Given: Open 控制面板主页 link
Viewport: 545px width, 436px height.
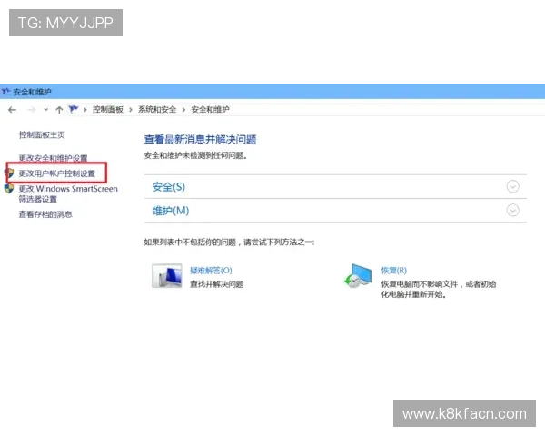Looking at the screenshot, I should [42, 135].
